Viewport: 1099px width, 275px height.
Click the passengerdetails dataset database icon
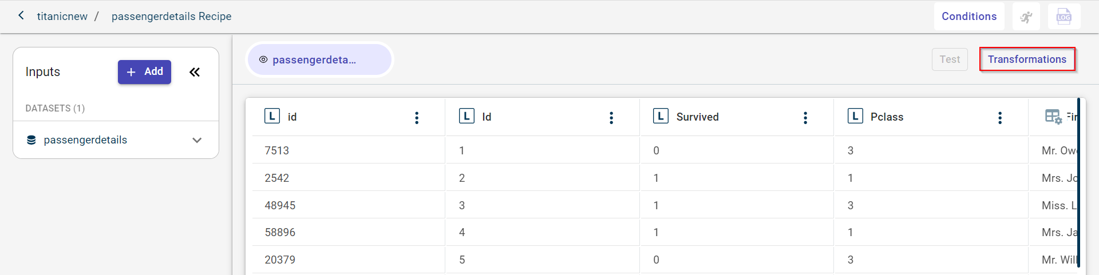point(31,140)
